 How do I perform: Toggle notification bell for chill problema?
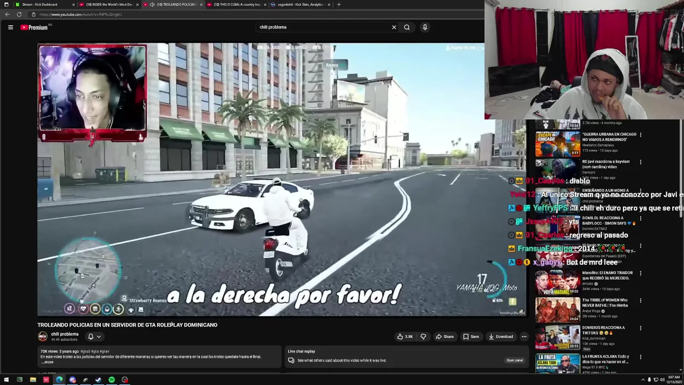point(91,336)
